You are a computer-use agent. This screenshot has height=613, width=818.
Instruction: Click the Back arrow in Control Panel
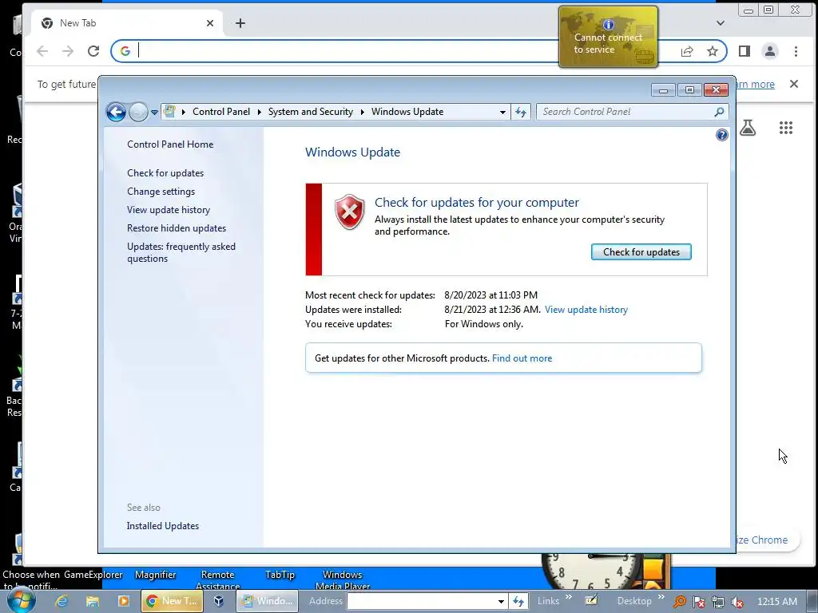click(x=116, y=112)
